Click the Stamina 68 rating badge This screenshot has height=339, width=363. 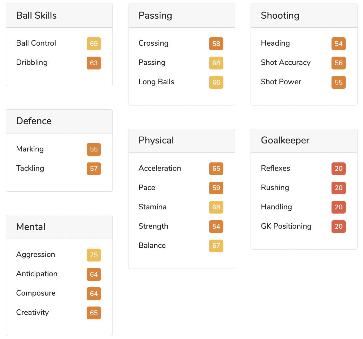[x=216, y=207]
